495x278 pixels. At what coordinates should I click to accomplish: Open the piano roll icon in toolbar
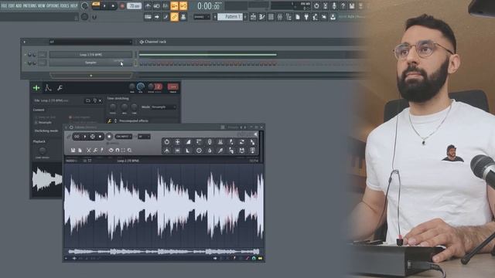(261, 17)
